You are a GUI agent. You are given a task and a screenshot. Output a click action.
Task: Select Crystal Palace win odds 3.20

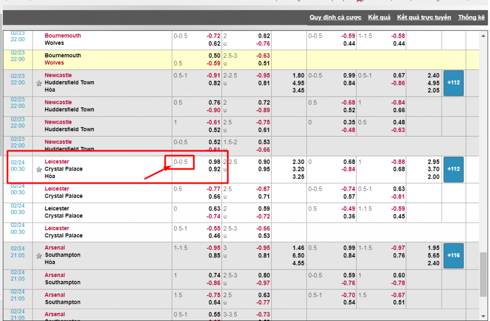298,170
